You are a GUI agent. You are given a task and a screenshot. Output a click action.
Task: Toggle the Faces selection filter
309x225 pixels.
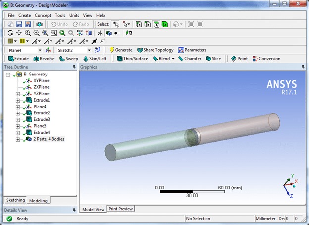156,24
